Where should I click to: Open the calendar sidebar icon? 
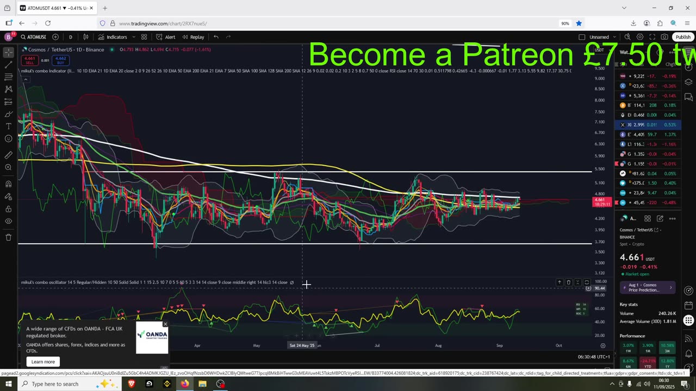688,305
